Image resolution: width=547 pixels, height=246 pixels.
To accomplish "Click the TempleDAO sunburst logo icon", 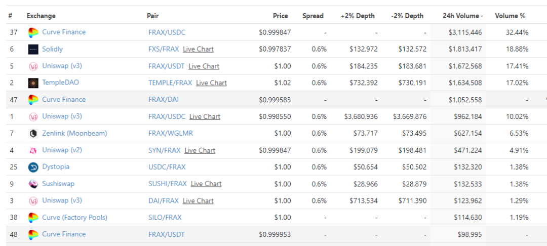I will pyautogui.click(x=33, y=83).
